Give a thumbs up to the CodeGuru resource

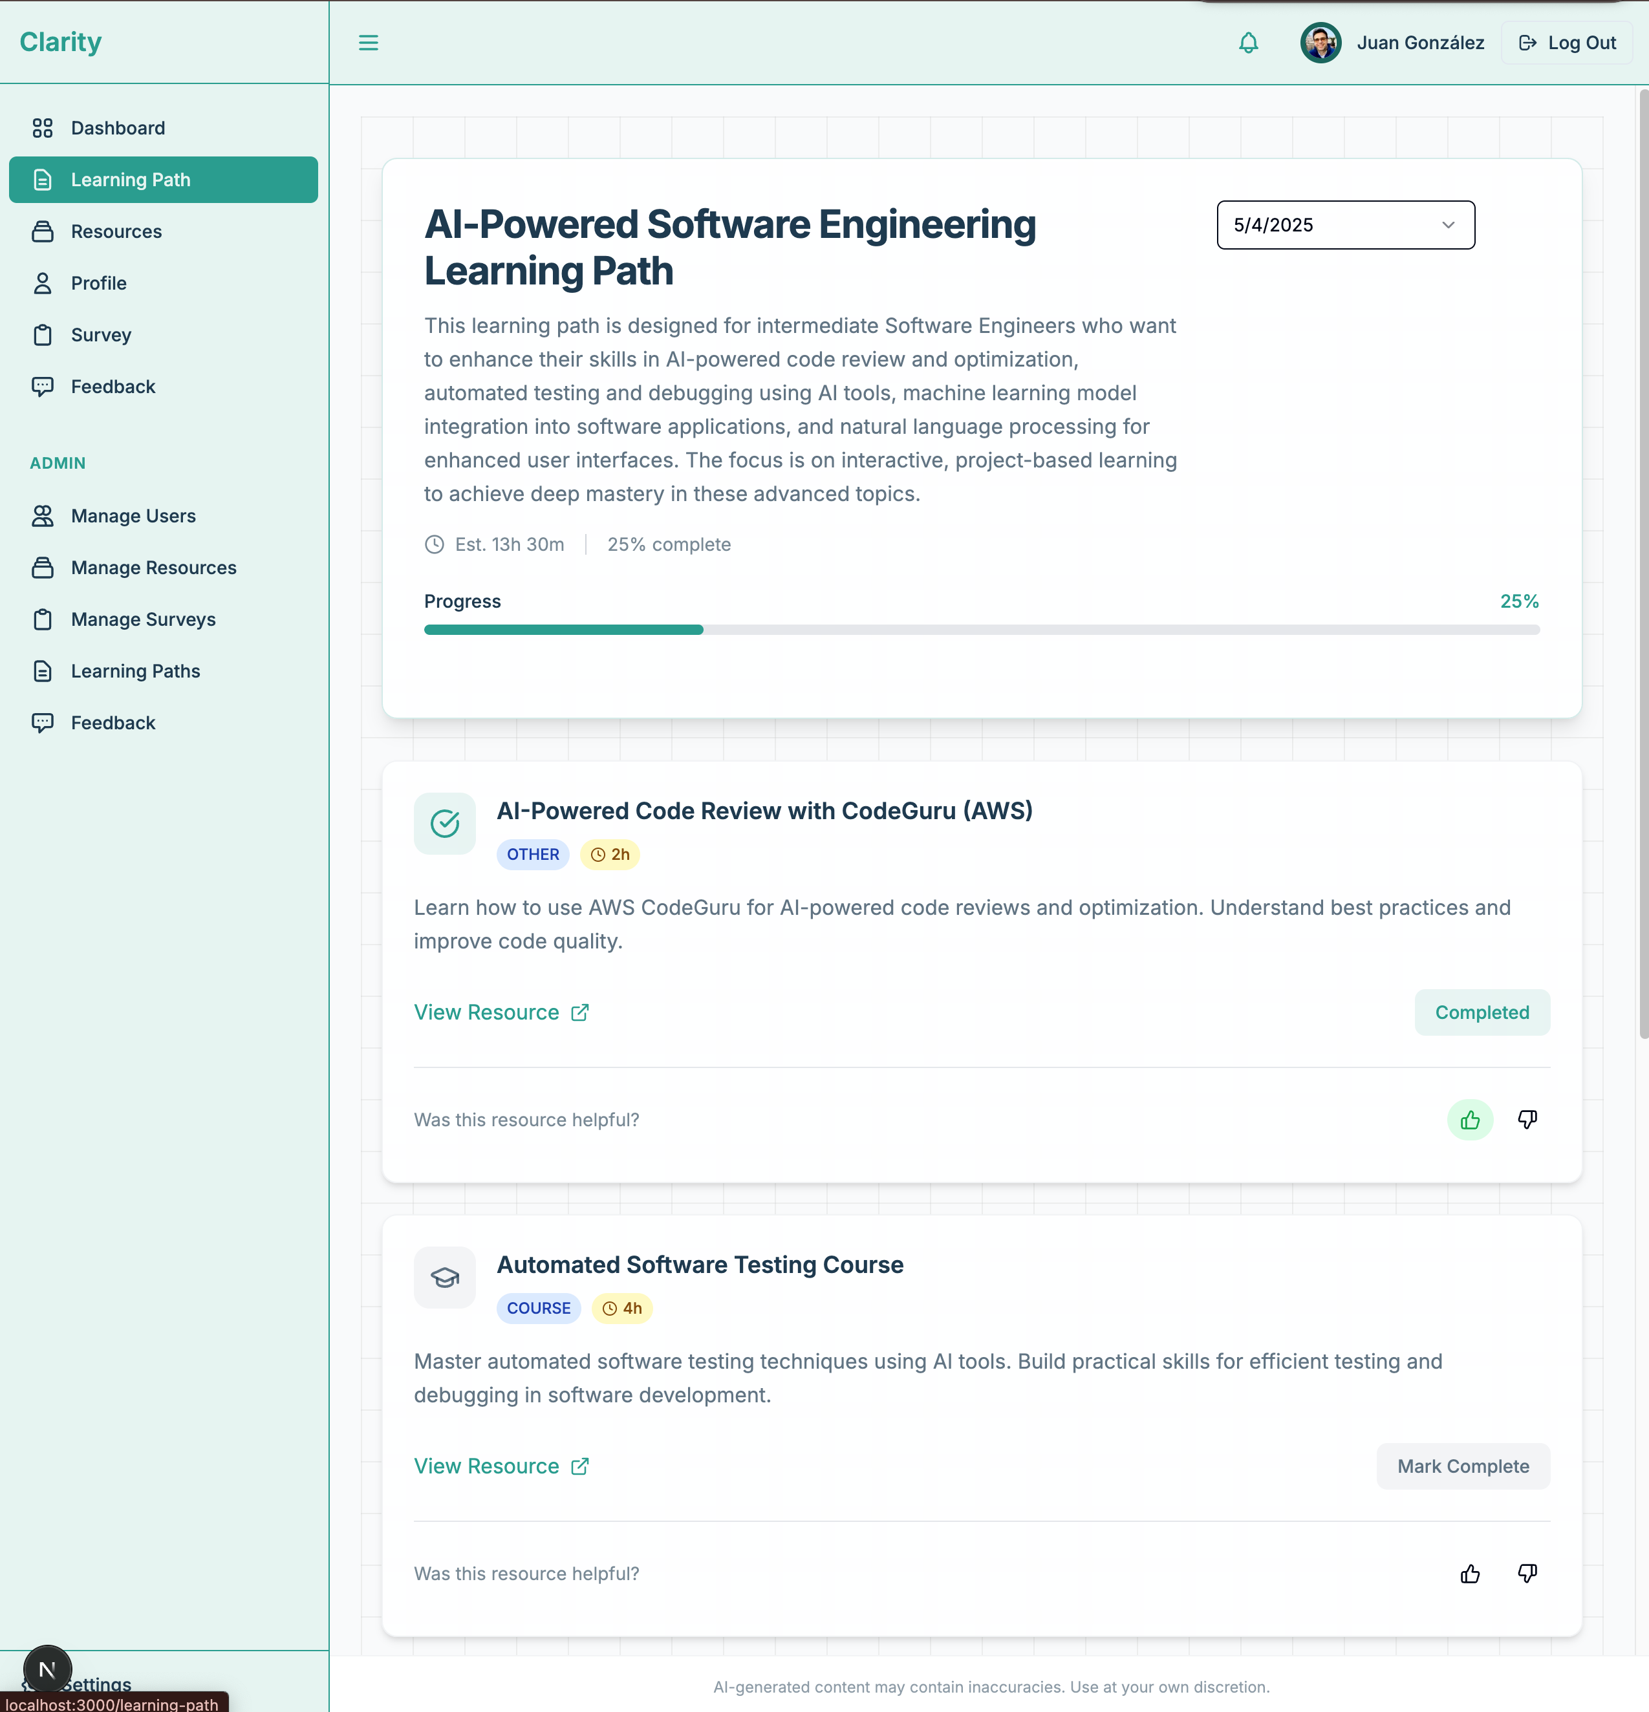tap(1470, 1120)
